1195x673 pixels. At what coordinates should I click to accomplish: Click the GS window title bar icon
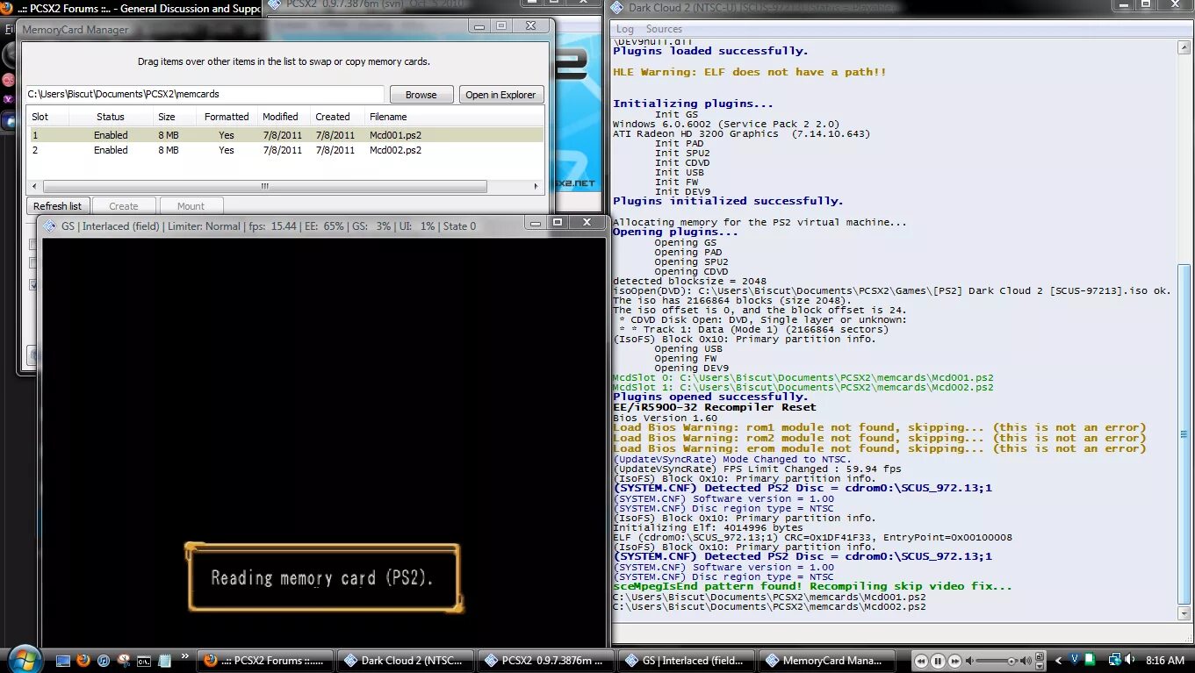pyautogui.click(x=50, y=226)
